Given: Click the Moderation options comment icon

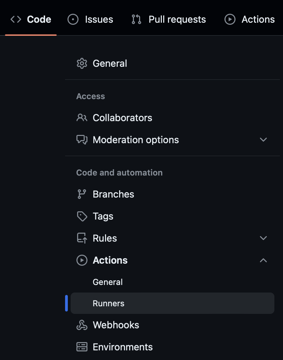Looking at the screenshot, I should pyautogui.click(x=82, y=140).
